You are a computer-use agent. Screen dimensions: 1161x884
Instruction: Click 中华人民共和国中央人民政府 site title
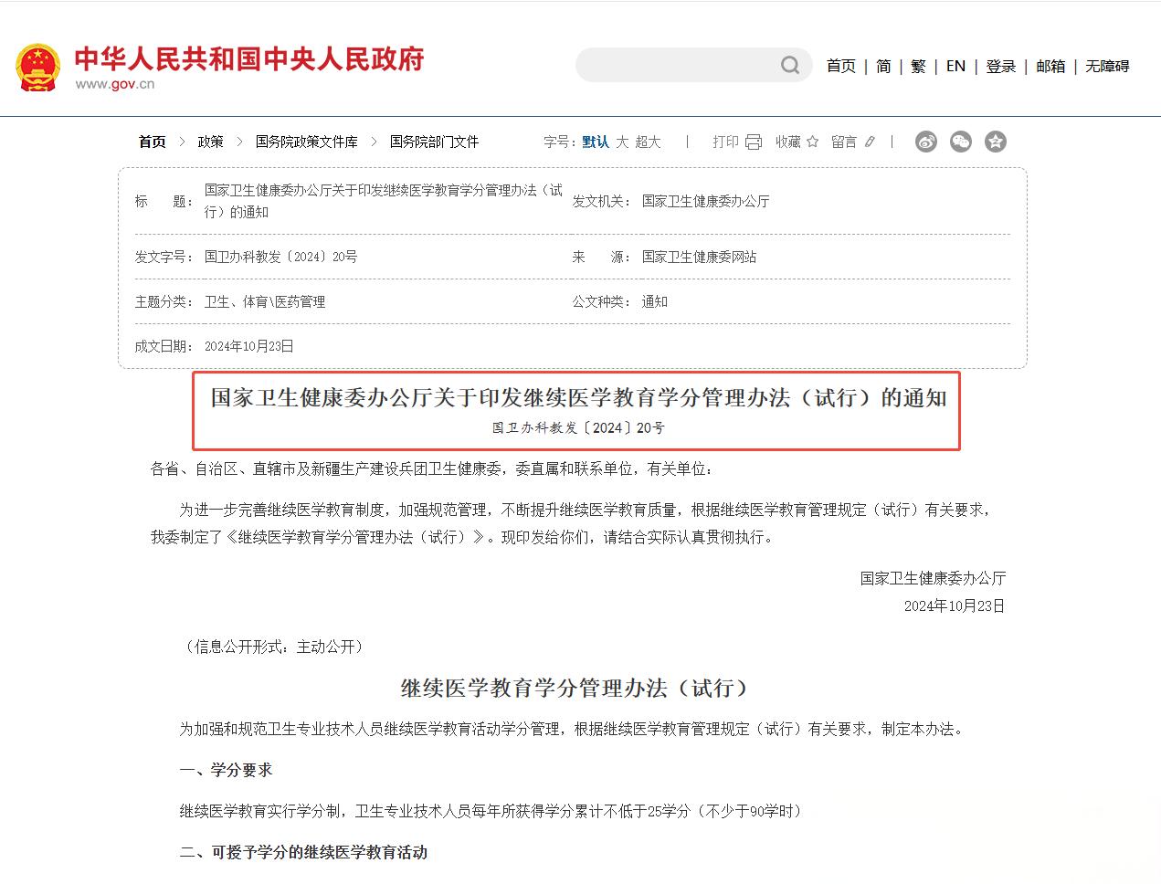click(249, 58)
